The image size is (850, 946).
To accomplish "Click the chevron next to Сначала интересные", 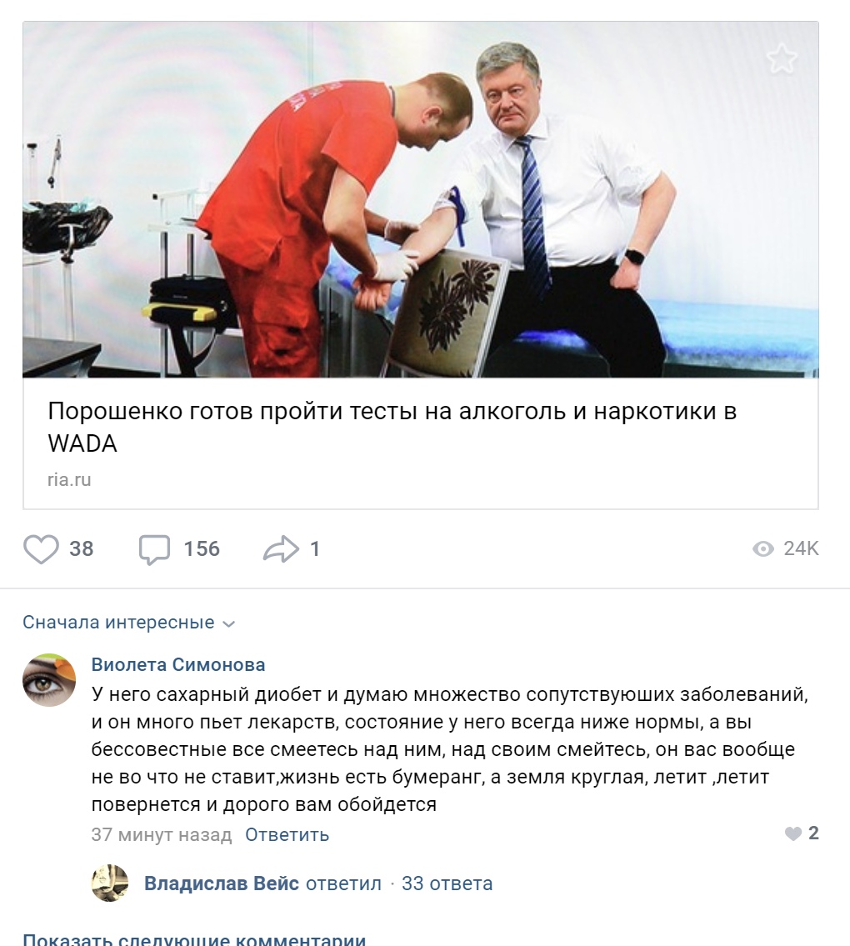I will coord(228,624).
